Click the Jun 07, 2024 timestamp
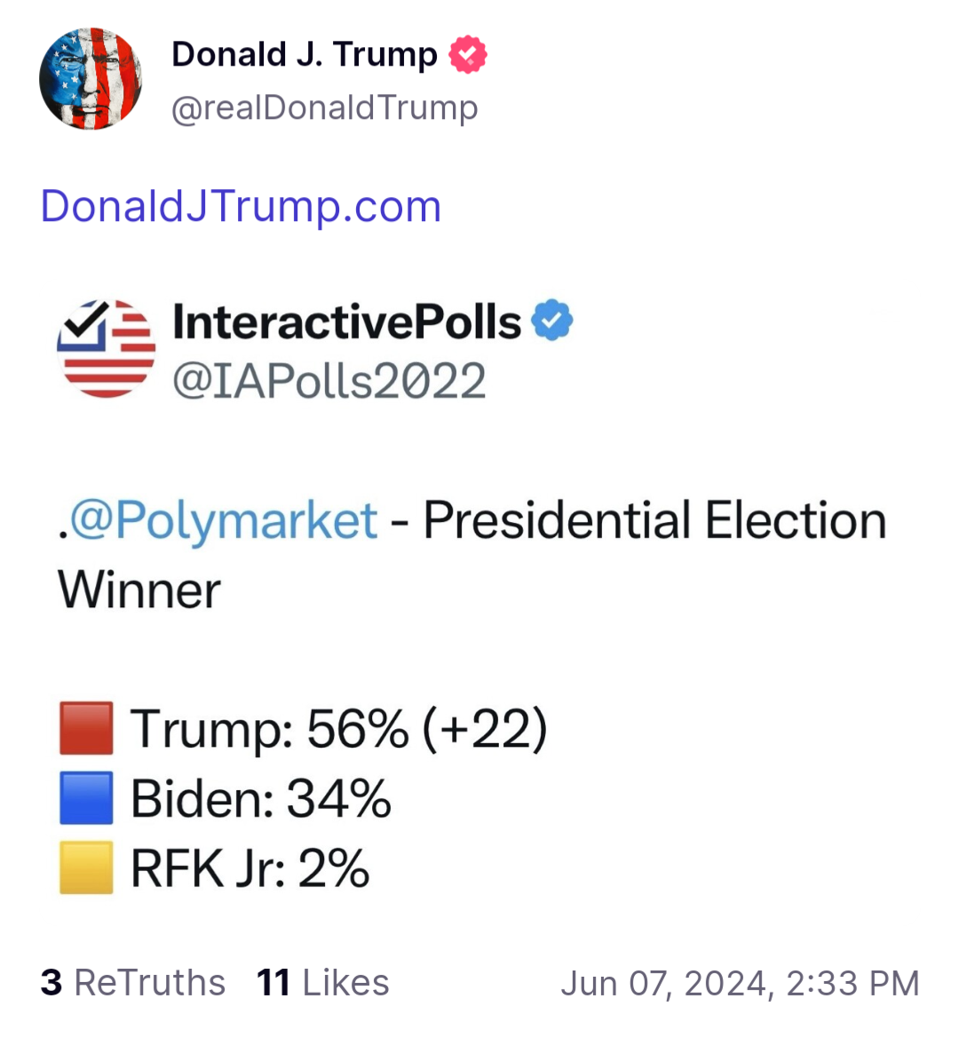 pos(740,983)
